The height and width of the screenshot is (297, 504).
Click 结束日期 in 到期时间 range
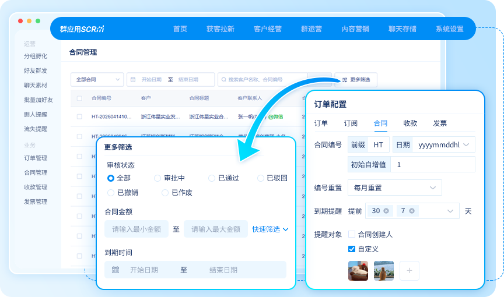[223, 270]
